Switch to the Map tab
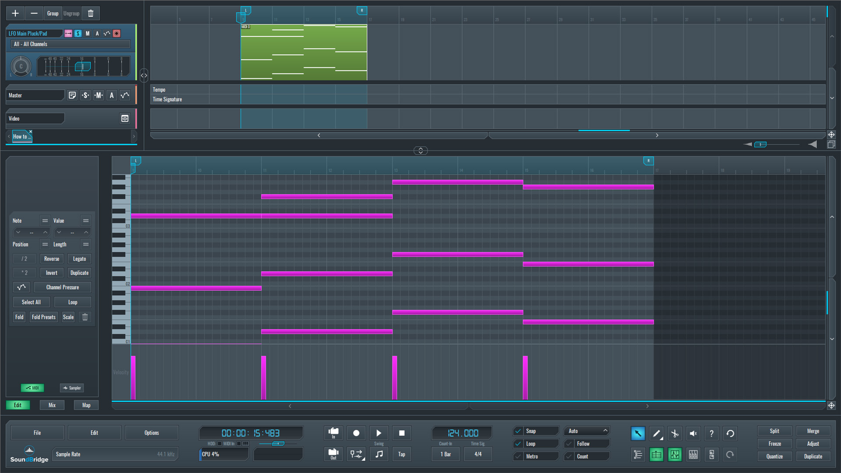Viewport: 841px width, 473px height. point(86,405)
